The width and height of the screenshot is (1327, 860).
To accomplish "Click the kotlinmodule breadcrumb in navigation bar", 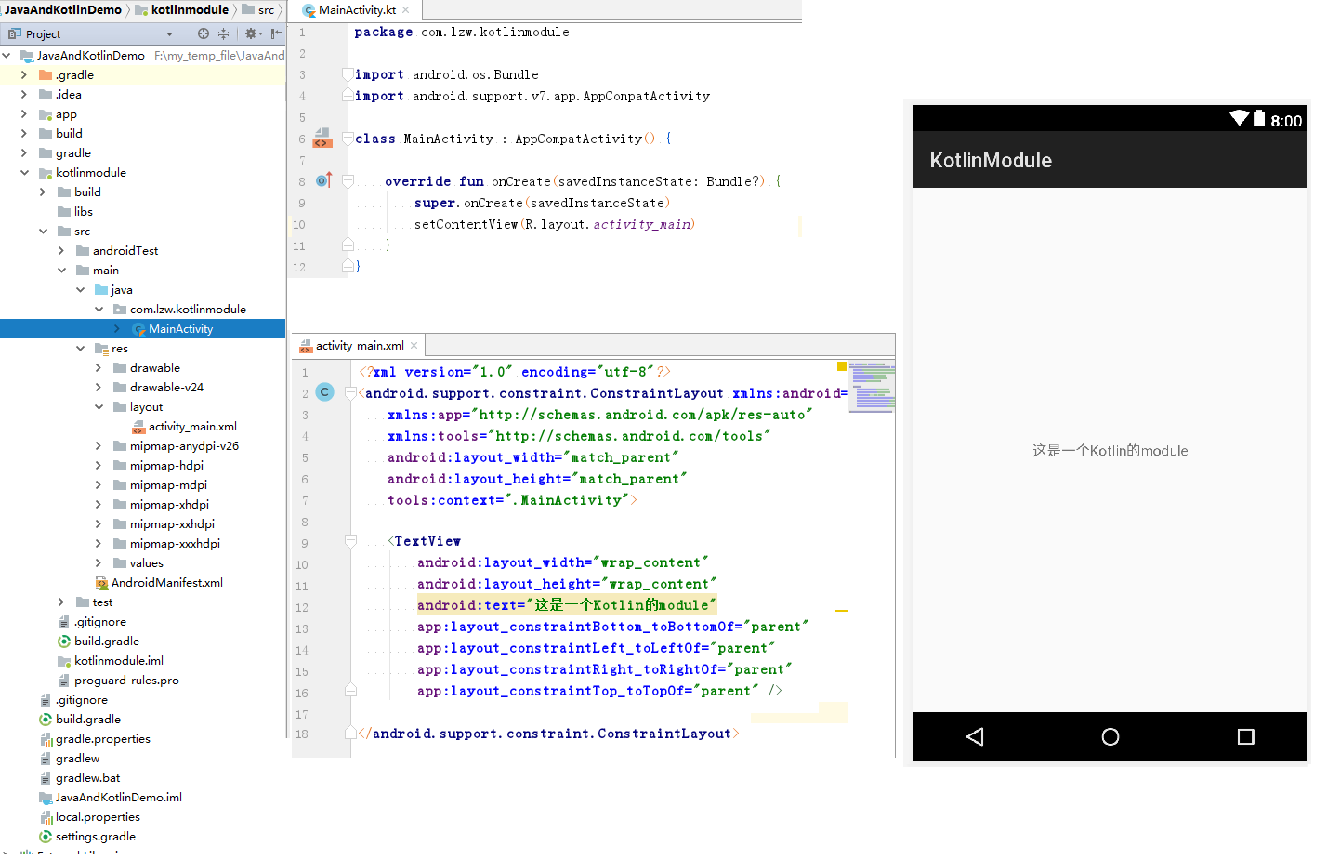I will (x=189, y=10).
